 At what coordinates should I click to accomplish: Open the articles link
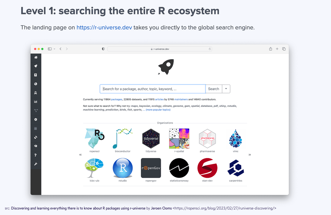tap(159, 99)
